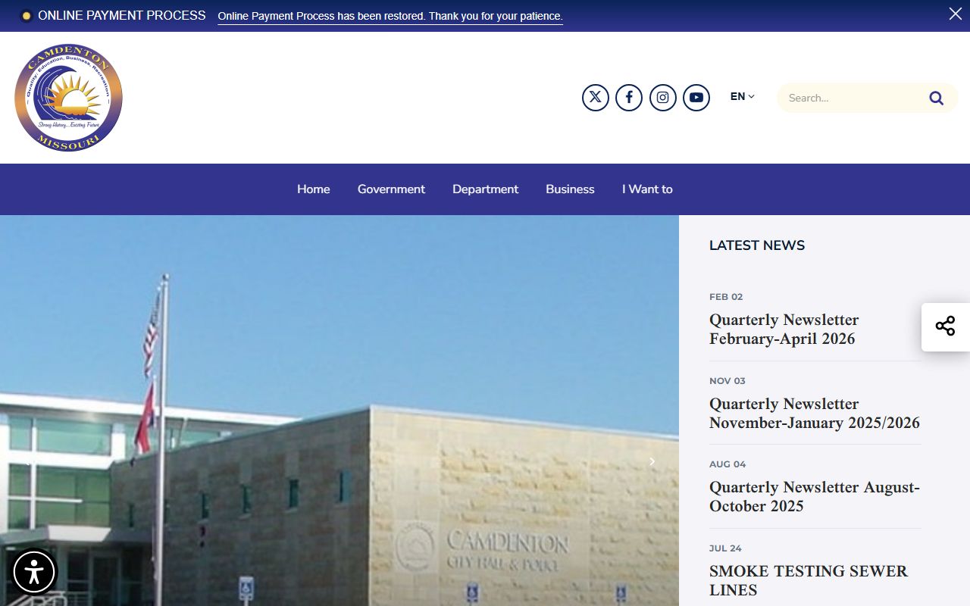
Task: Click the Camdenton Missouri city logo
Action: tap(68, 97)
